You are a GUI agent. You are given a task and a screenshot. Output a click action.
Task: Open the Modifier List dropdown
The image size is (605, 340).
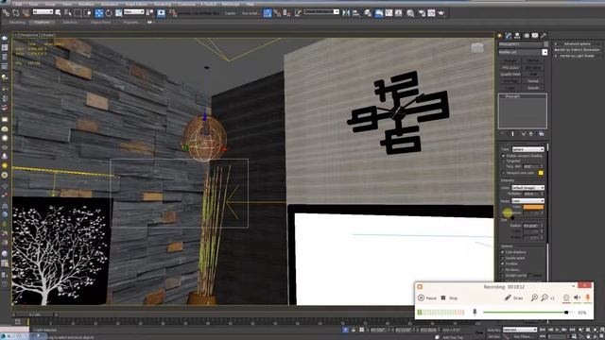click(523, 52)
